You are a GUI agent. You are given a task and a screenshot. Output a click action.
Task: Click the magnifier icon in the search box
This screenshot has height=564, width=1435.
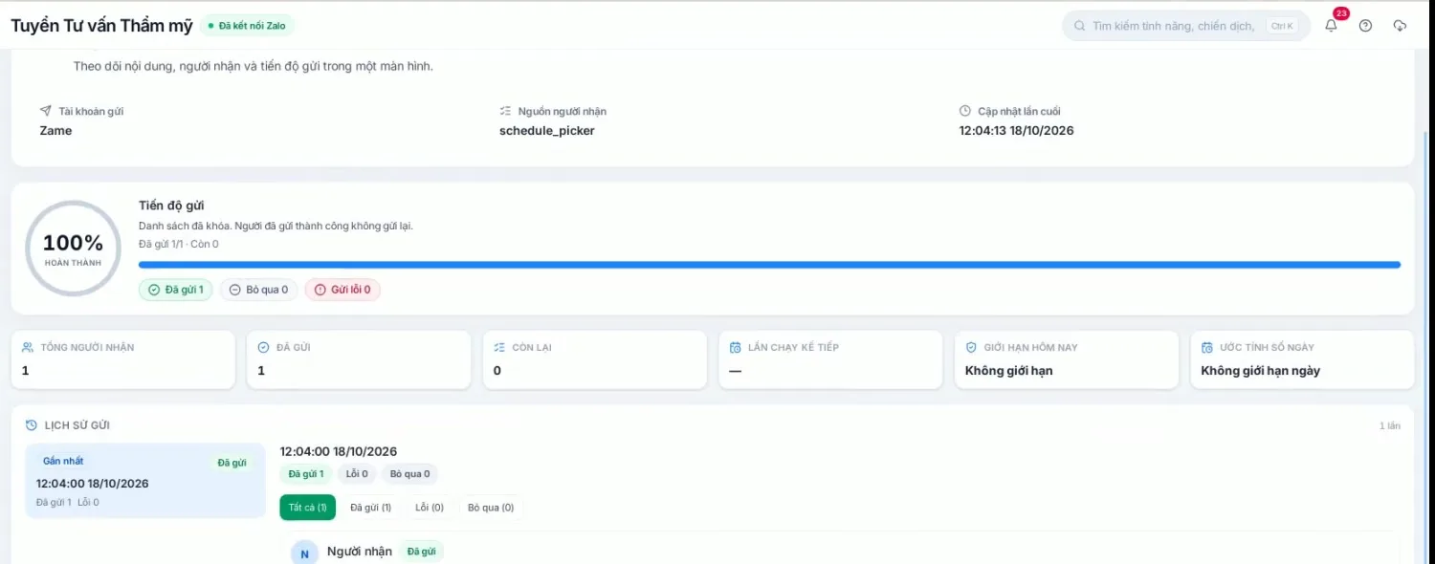pyautogui.click(x=1080, y=26)
